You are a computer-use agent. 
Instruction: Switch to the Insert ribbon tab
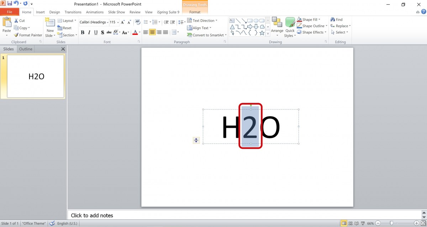coord(40,12)
